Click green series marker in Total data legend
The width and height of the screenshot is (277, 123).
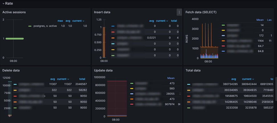tap(189, 108)
